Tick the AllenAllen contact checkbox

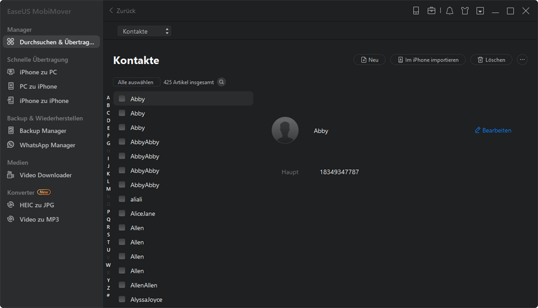[x=122, y=285]
